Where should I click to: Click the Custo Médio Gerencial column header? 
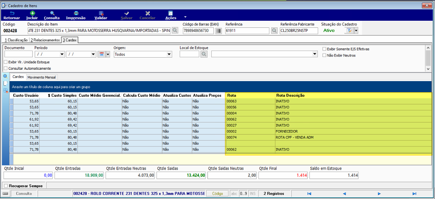point(100,95)
